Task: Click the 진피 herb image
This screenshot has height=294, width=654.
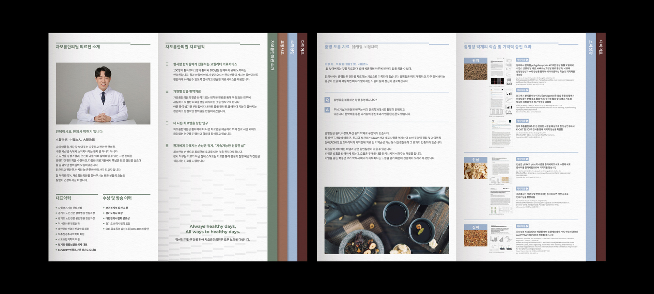Action: point(476,235)
